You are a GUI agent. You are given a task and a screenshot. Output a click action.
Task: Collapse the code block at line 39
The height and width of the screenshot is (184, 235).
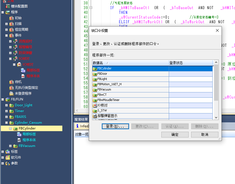(x=91, y=8)
